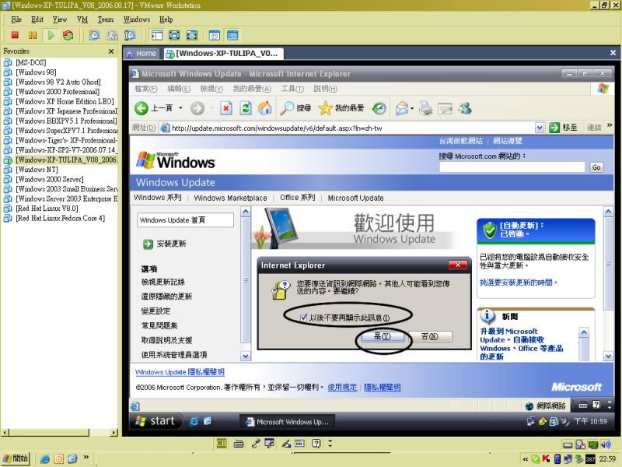The width and height of the screenshot is (622, 467).
Task: Click the 安裝更新 link
Action: click(x=171, y=244)
